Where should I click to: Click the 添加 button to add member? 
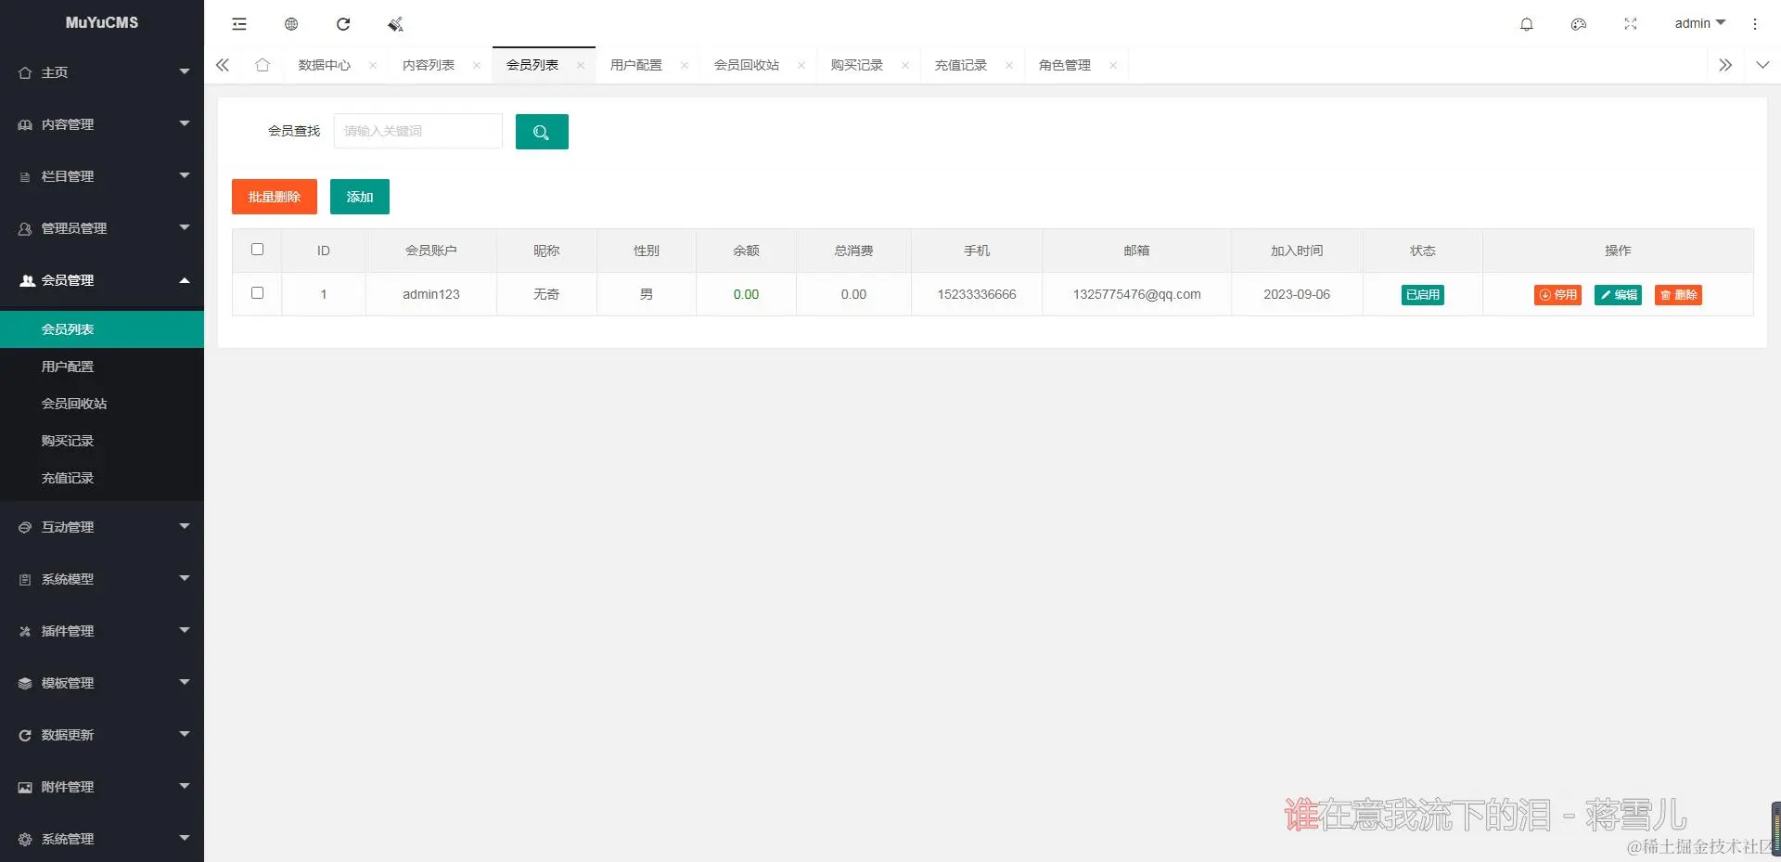tap(360, 196)
